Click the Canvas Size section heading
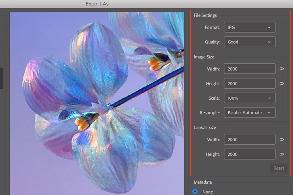This screenshot has width=293, height=195. [205, 127]
